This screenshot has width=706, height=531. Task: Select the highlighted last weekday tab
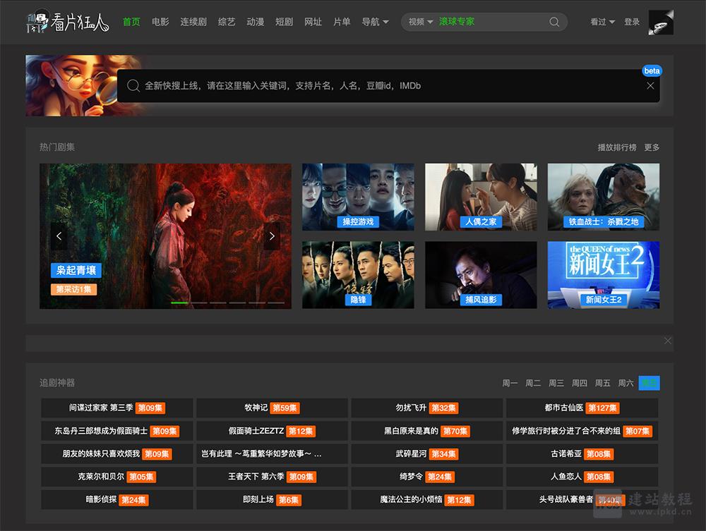pos(649,383)
